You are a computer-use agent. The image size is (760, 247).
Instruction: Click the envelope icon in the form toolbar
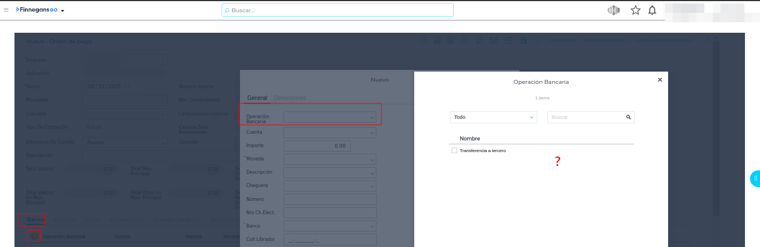493,41
